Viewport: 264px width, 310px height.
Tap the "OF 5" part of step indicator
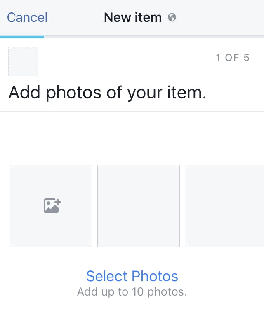[x=238, y=58]
